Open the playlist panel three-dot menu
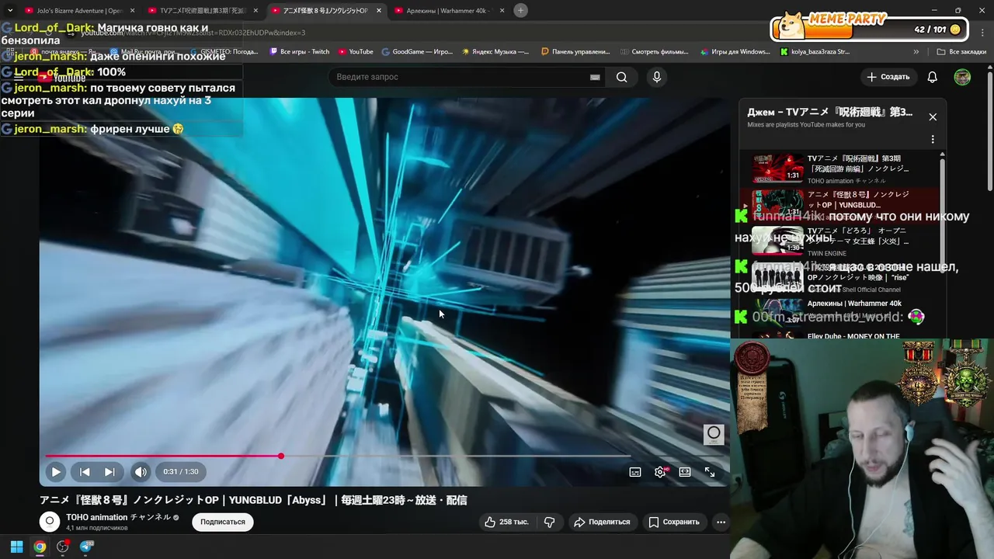994x559 pixels. (933, 140)
